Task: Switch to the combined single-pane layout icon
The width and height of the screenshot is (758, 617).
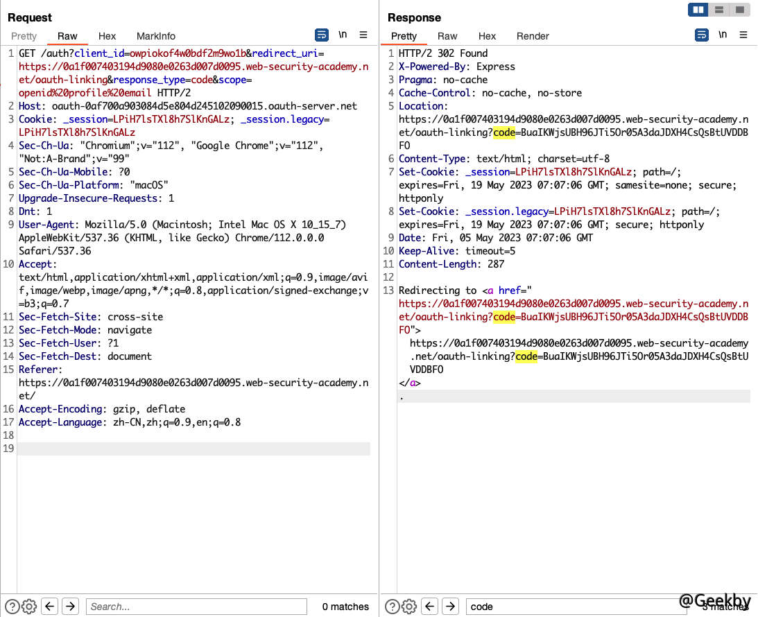Action: coord(739,10)
